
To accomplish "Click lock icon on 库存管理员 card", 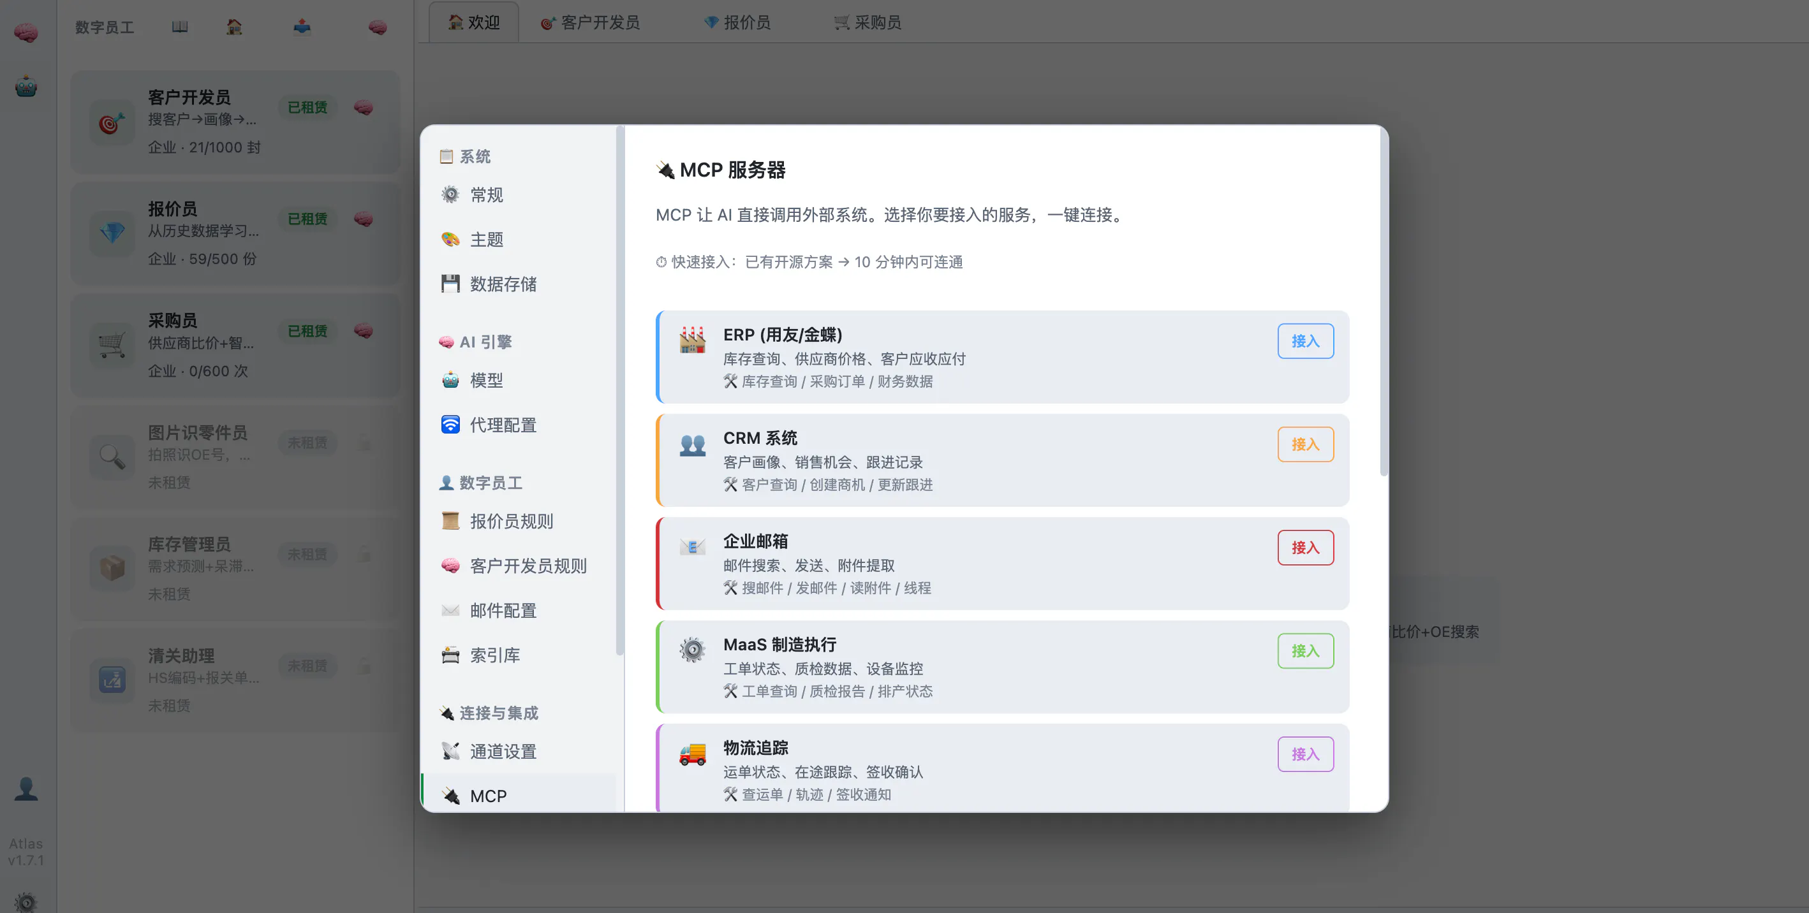I will click(364, 555).
